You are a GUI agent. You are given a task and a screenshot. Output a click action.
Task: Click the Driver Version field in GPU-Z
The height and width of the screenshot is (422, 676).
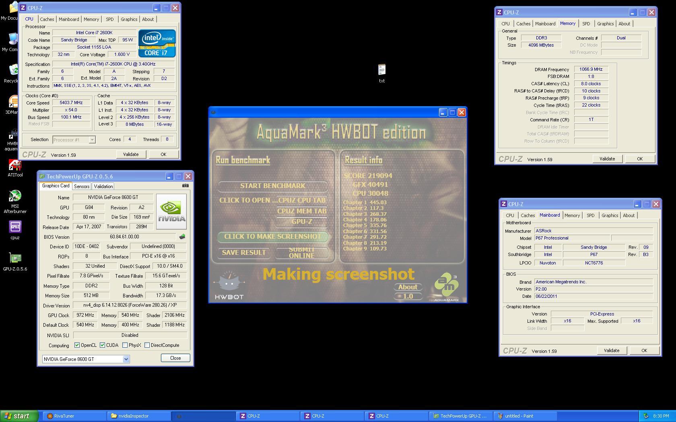point(130,305)
